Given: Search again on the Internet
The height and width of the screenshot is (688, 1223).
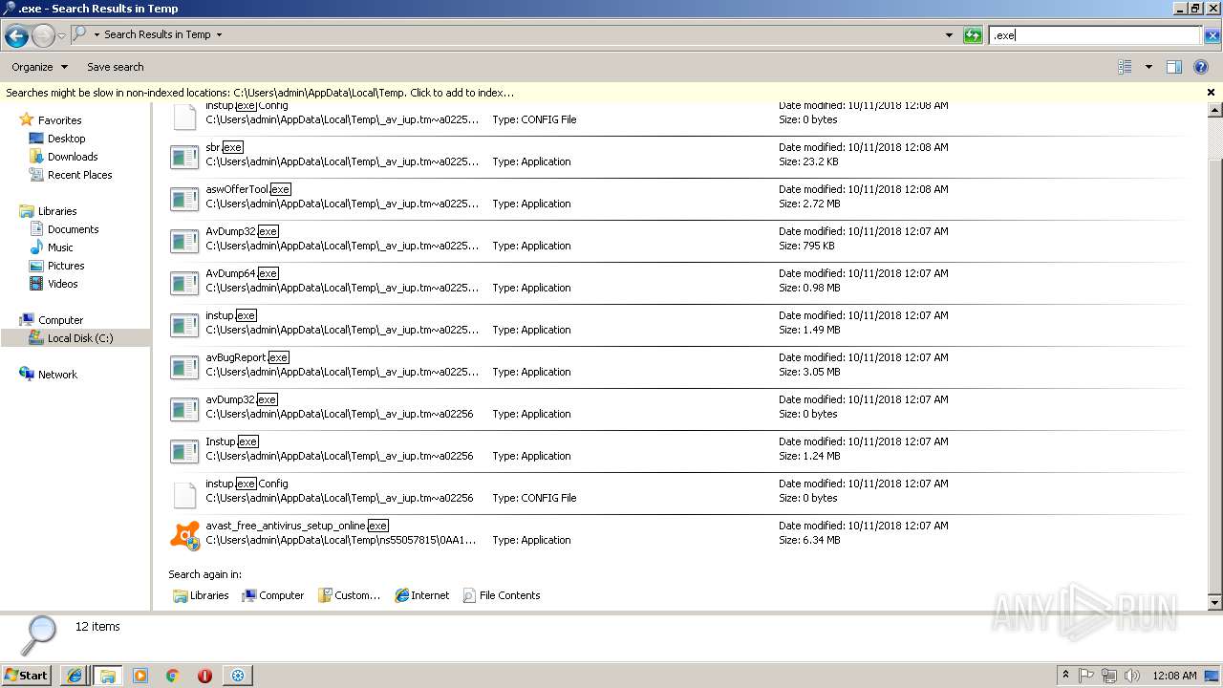Looking at the screenshot, I should [421, 595].
